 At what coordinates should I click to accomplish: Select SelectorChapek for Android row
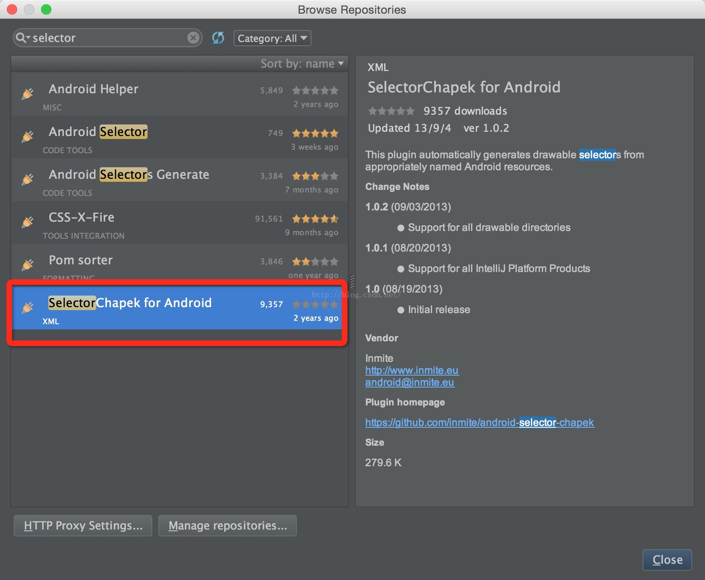(179, 308)
